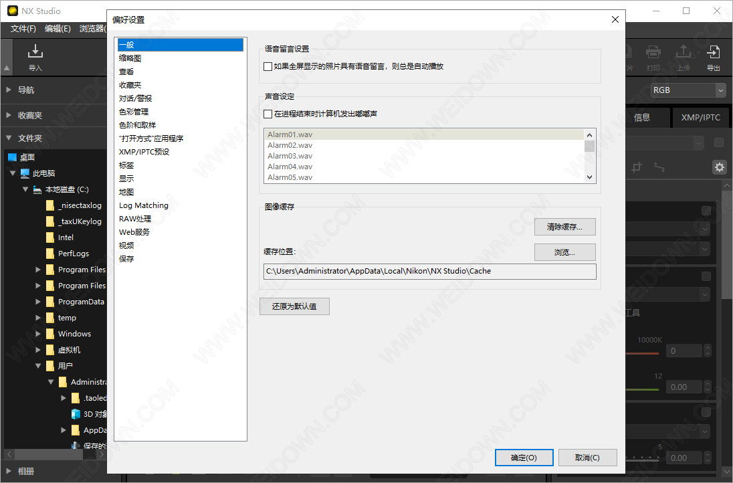The image size is (733, 483).
Task: Switch to the XMP/IPTC tab
Action: point(700,117)
